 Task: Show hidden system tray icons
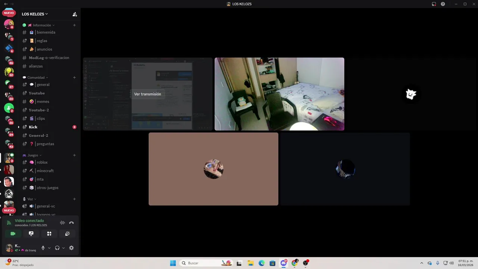coord(422,263)
